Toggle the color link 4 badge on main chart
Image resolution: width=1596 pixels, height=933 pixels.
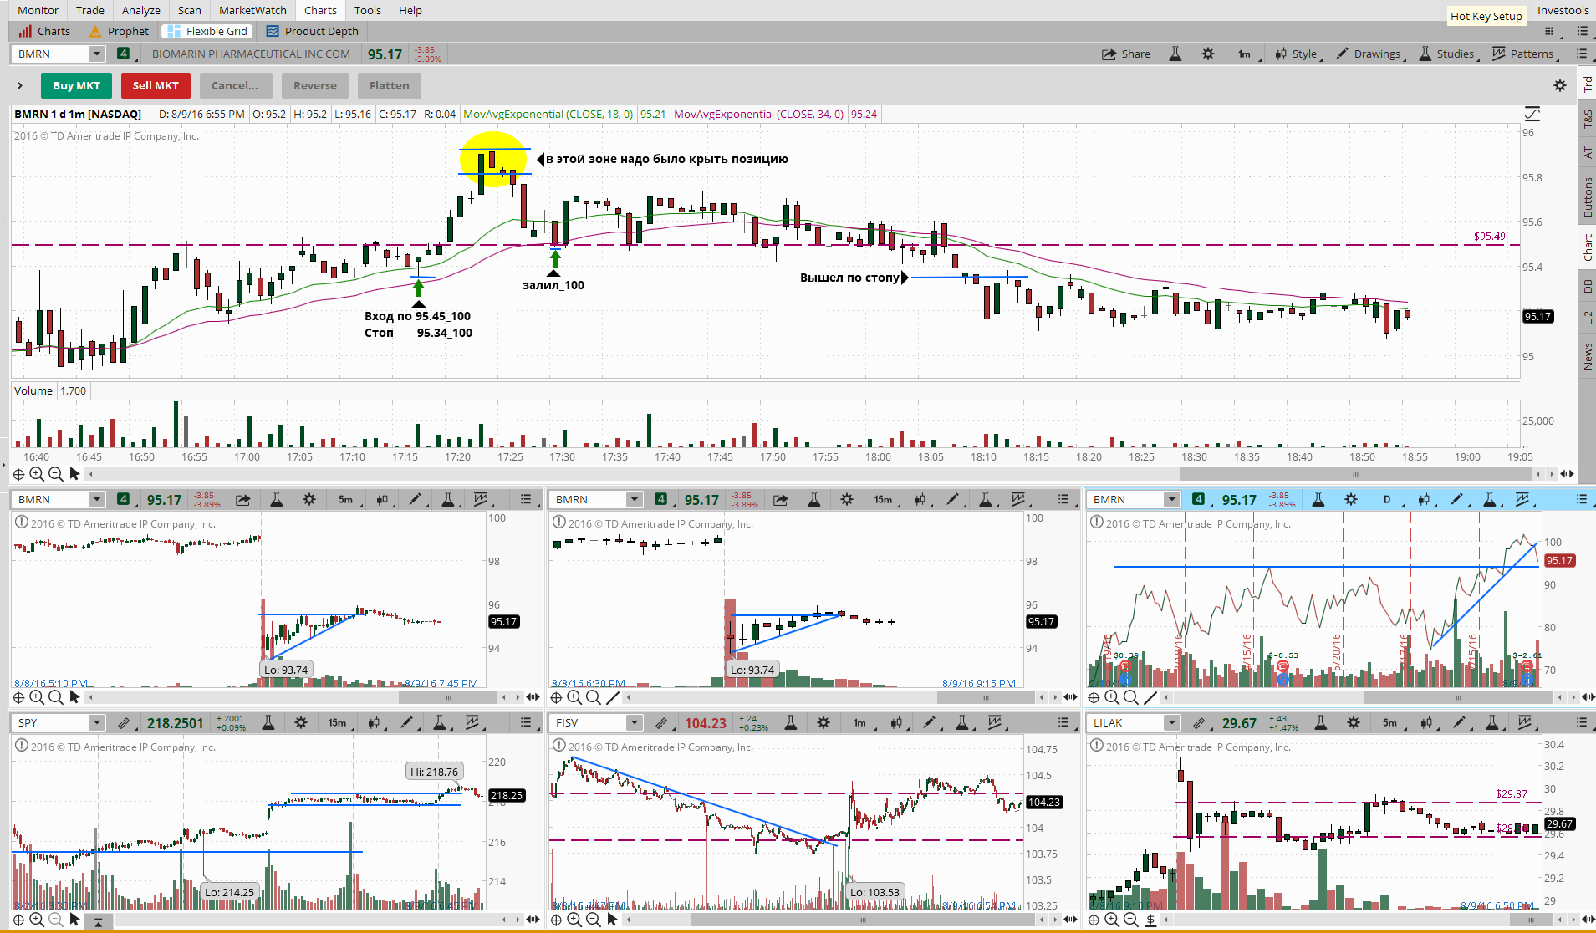pyautogui.click(x=124, y=54)
